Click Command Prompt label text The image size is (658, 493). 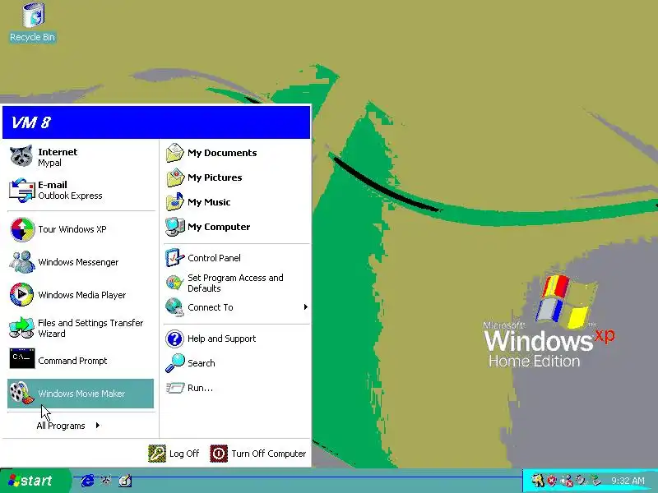(x=72, y=361)
